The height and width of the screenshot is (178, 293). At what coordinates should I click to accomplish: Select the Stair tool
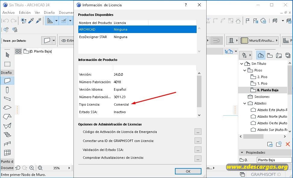pyautogui.click(x=7, y=134)
